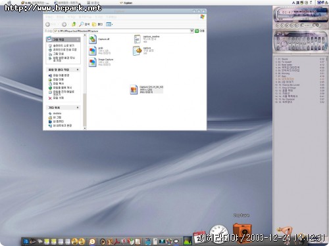Click the Folders toolbar button
This screenshot has height=246, width=329.
coord(97,24)
